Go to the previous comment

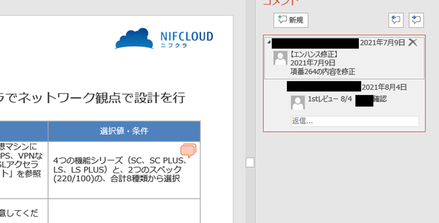click(396, 20)
